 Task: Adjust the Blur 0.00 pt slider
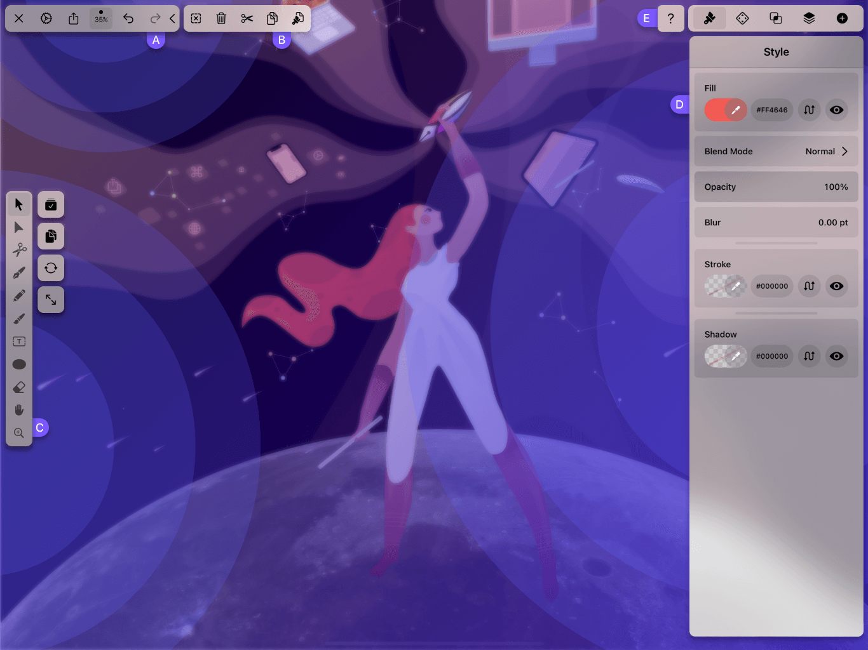coord(776,222)
